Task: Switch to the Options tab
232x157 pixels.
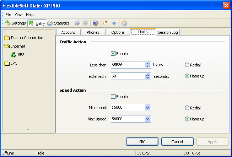Action: (118, 32)
